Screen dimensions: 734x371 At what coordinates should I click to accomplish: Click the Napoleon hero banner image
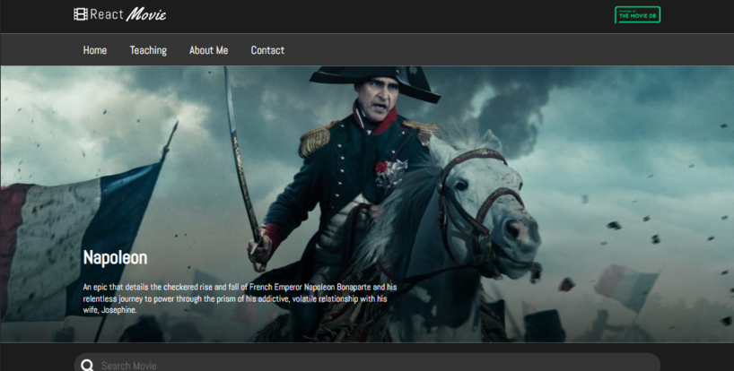(x=367, y=203)
